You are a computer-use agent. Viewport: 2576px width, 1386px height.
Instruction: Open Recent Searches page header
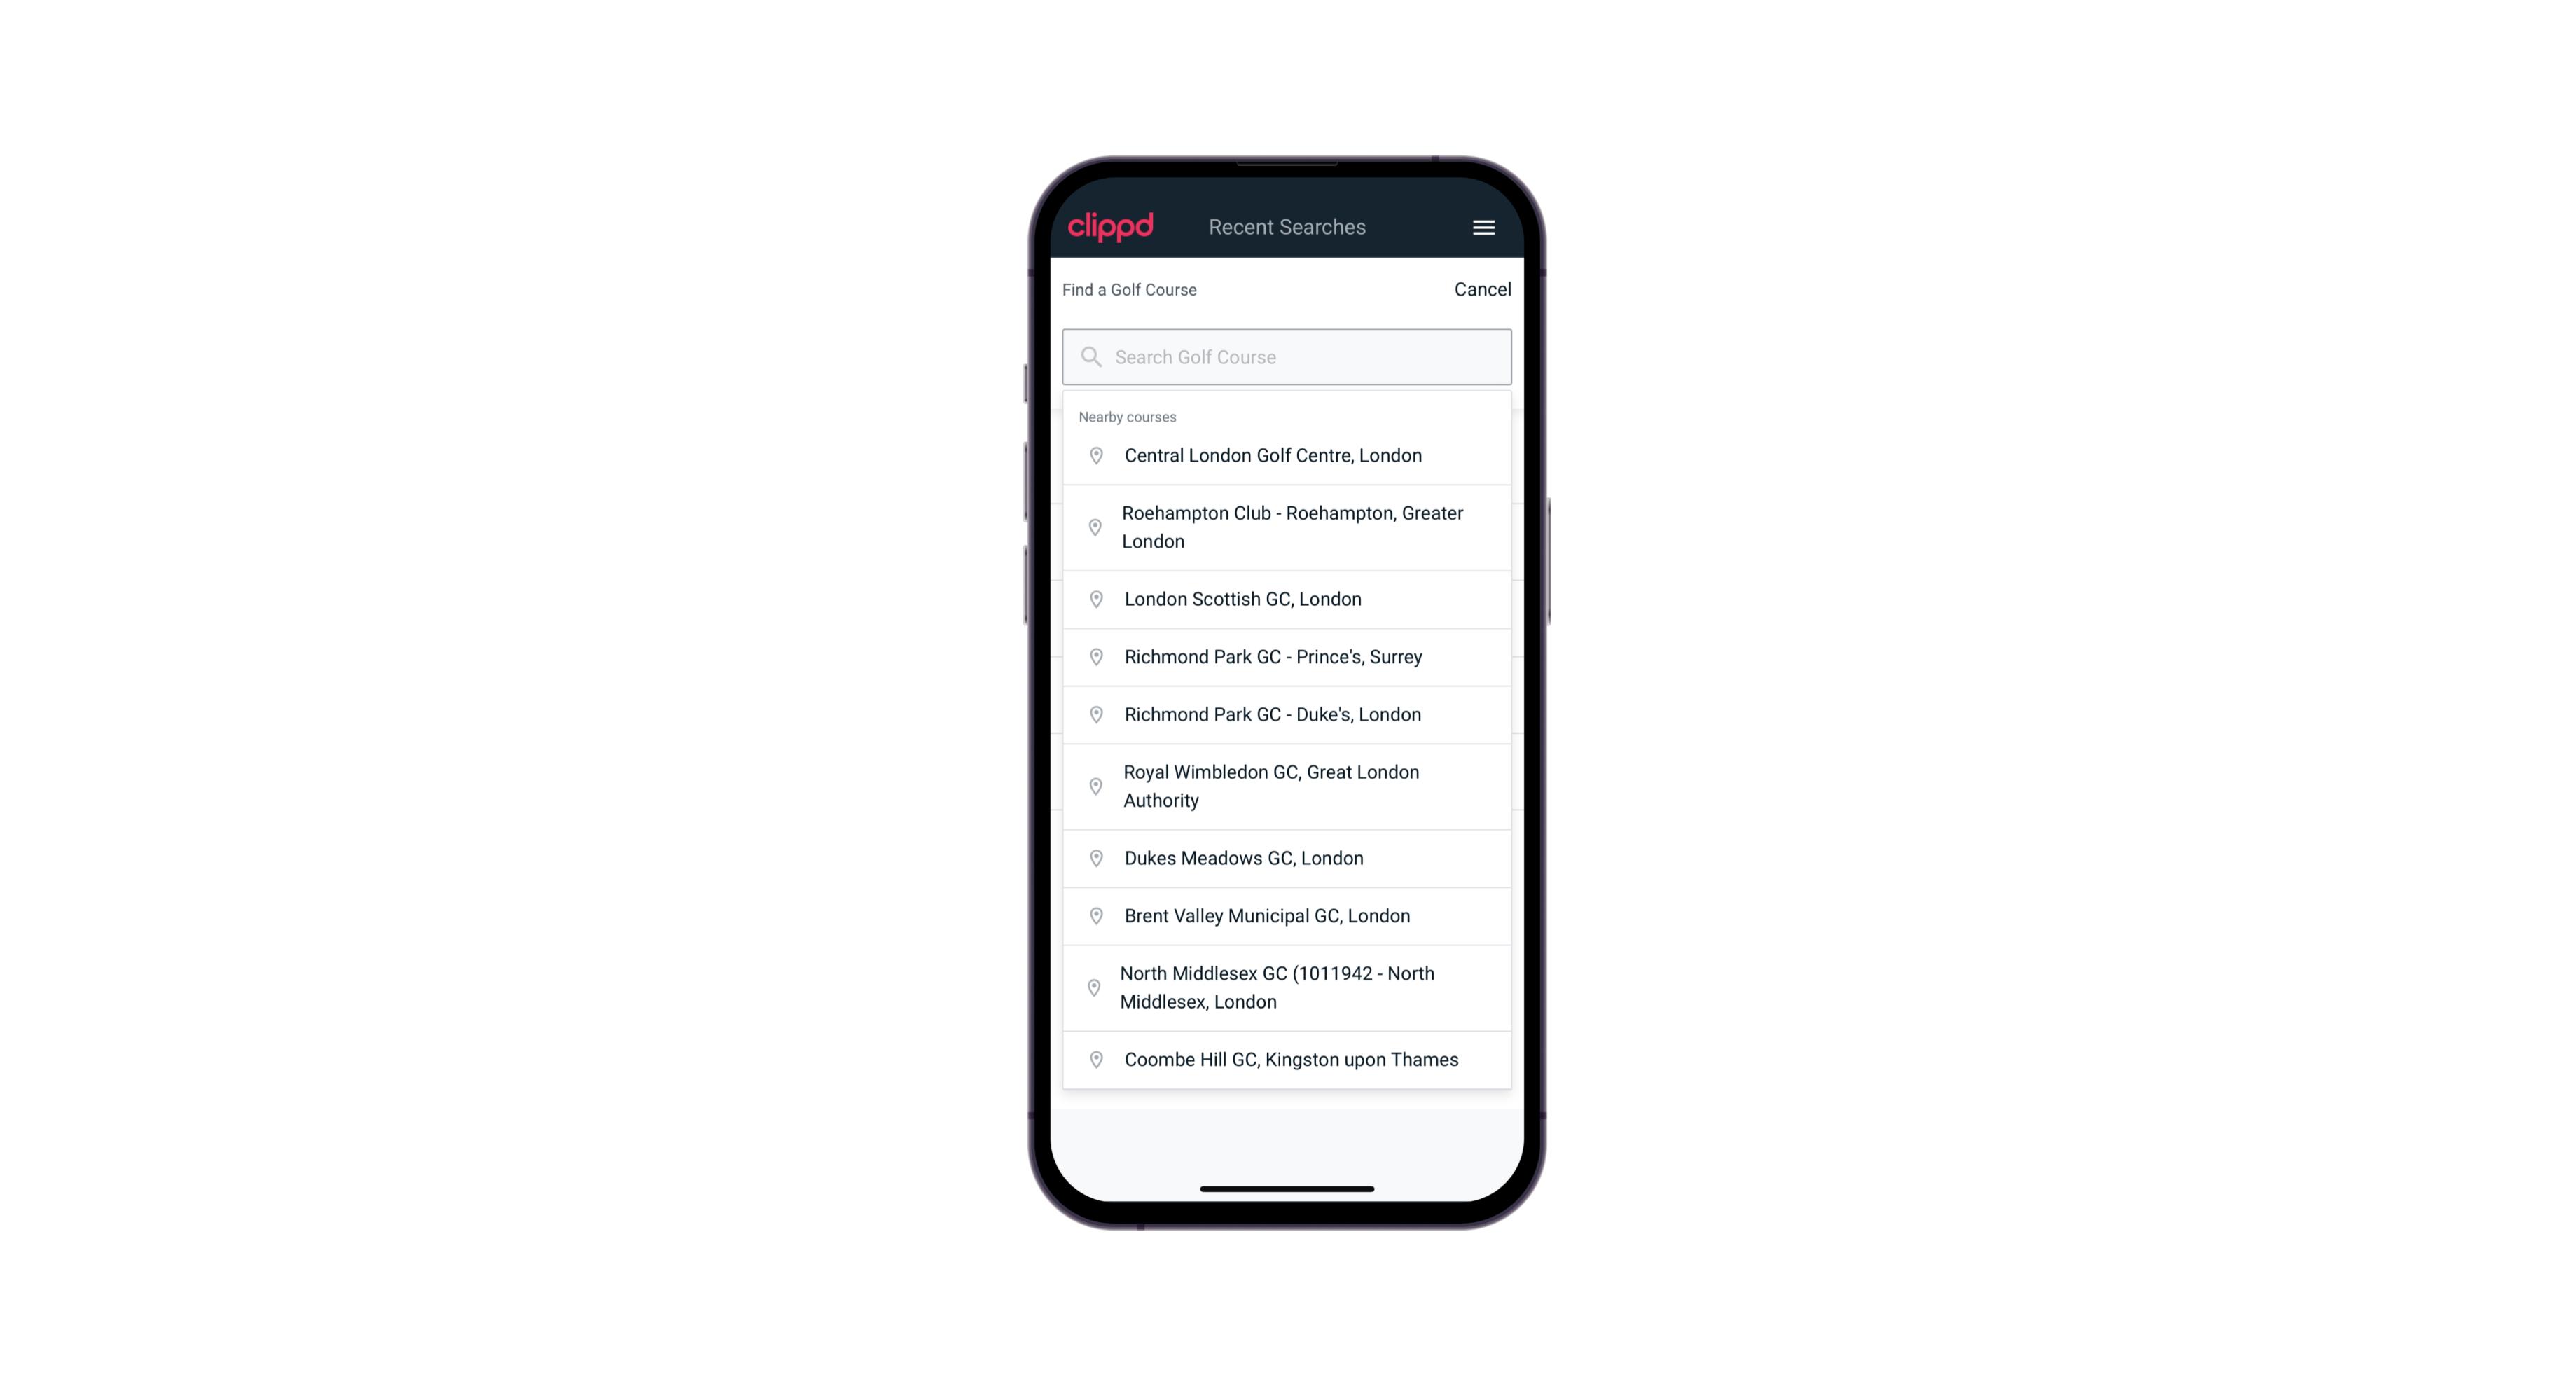click(x=1287, y=227)
